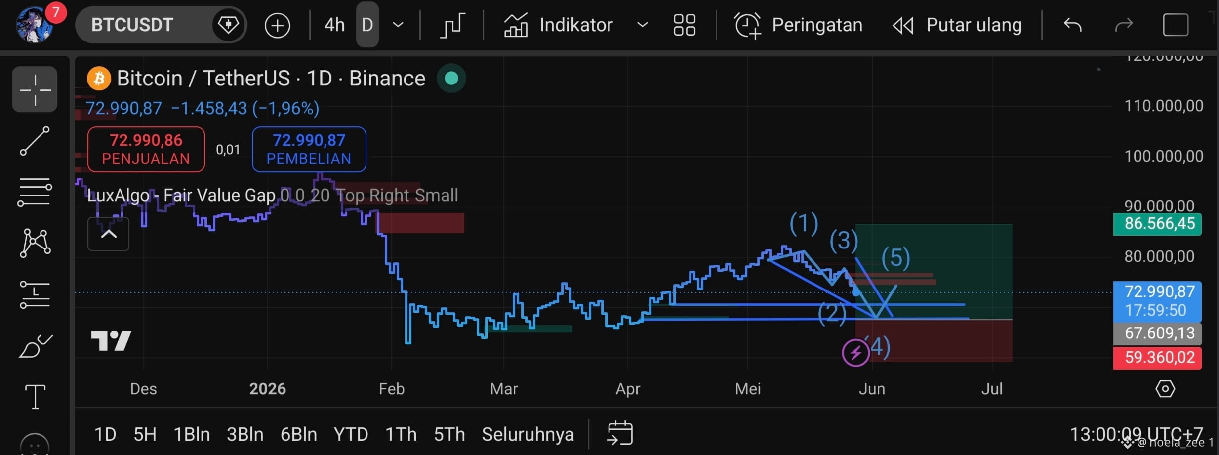Select the 59.360,02 stop-loss price label
Viewport: 1219px width, 455px height.
(1157, 358)
